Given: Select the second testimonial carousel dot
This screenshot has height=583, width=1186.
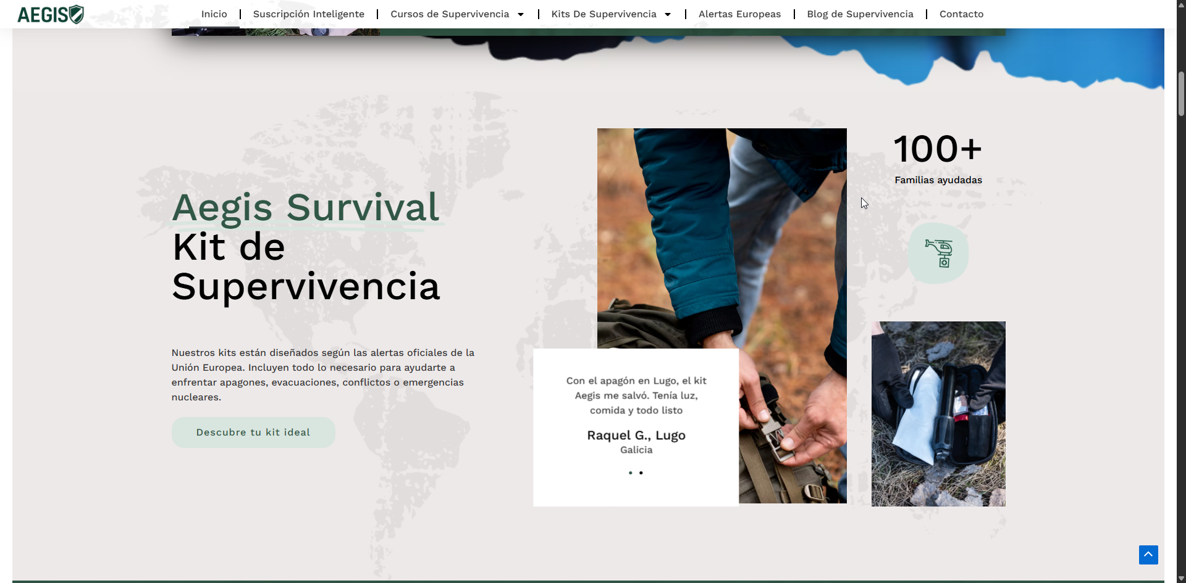Looking at the screenshot, I should tap(642, 473).
